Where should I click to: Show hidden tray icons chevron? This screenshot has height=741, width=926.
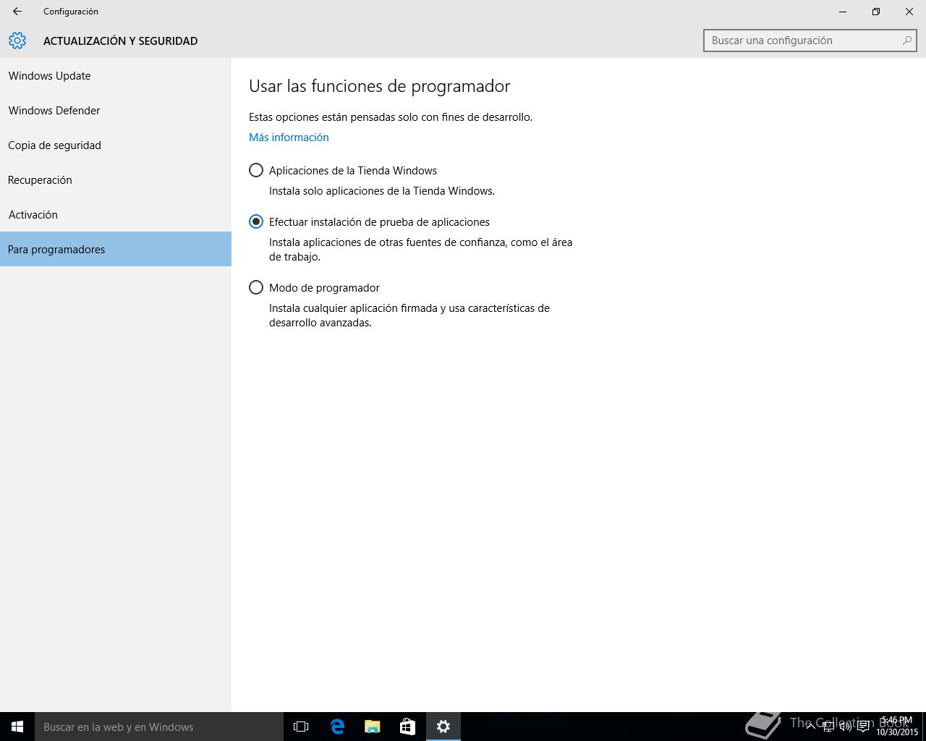tap(810, 727)
